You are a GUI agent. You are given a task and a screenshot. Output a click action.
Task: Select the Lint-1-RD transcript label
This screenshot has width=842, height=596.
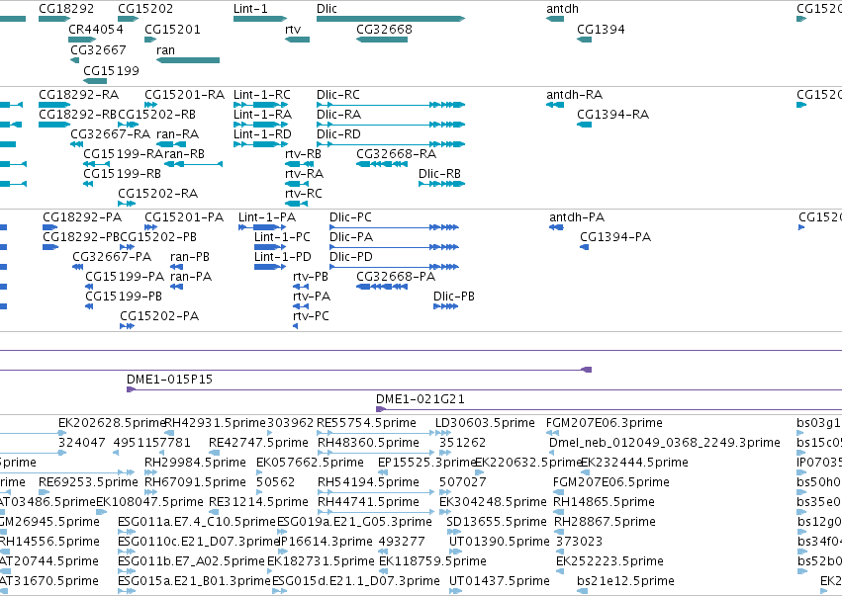pyautogui.click(x=262, y=134)
